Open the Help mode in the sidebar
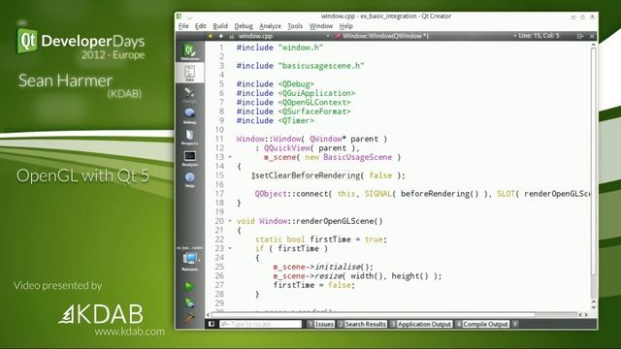 (x=190, y=180)
